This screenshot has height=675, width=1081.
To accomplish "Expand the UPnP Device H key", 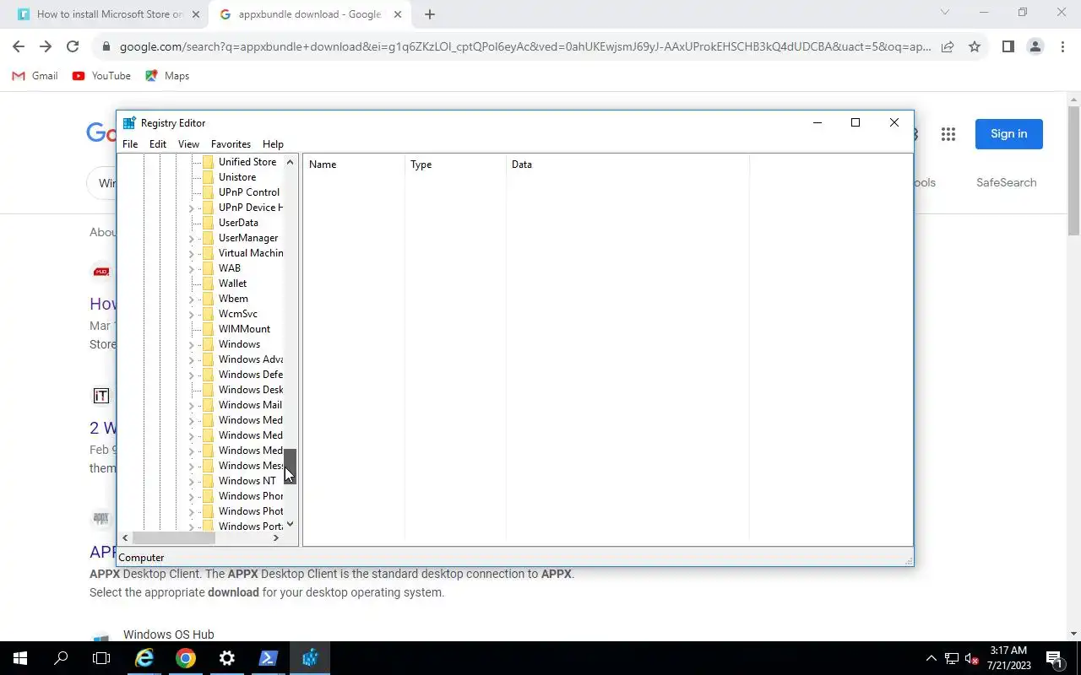I will click(192, 208).
